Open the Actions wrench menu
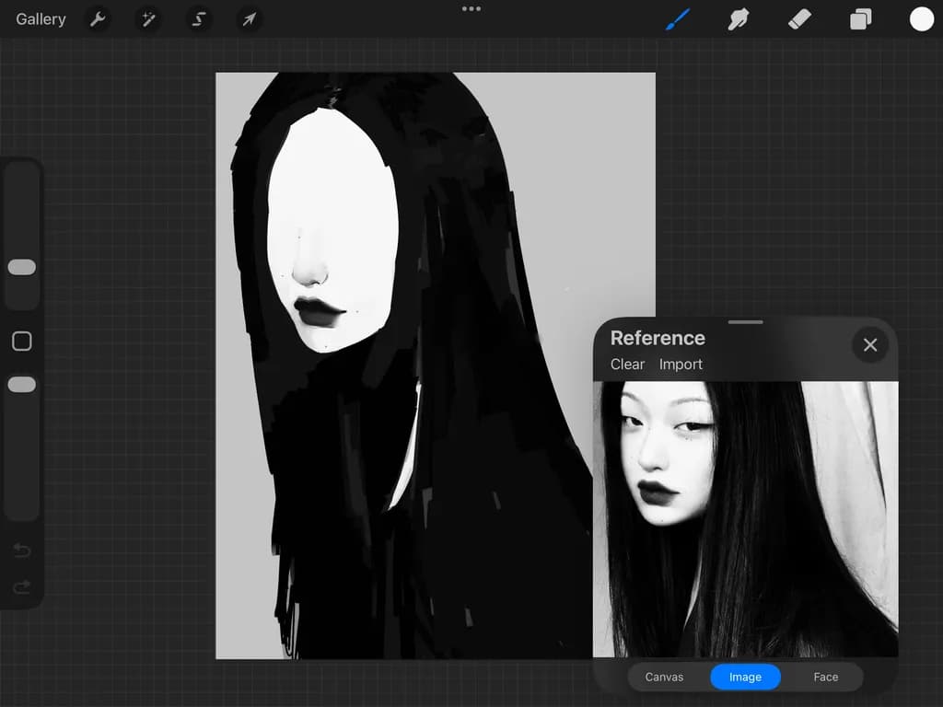Screen dimensions: 943x707 pyautogui.click(x=98, y=19)
